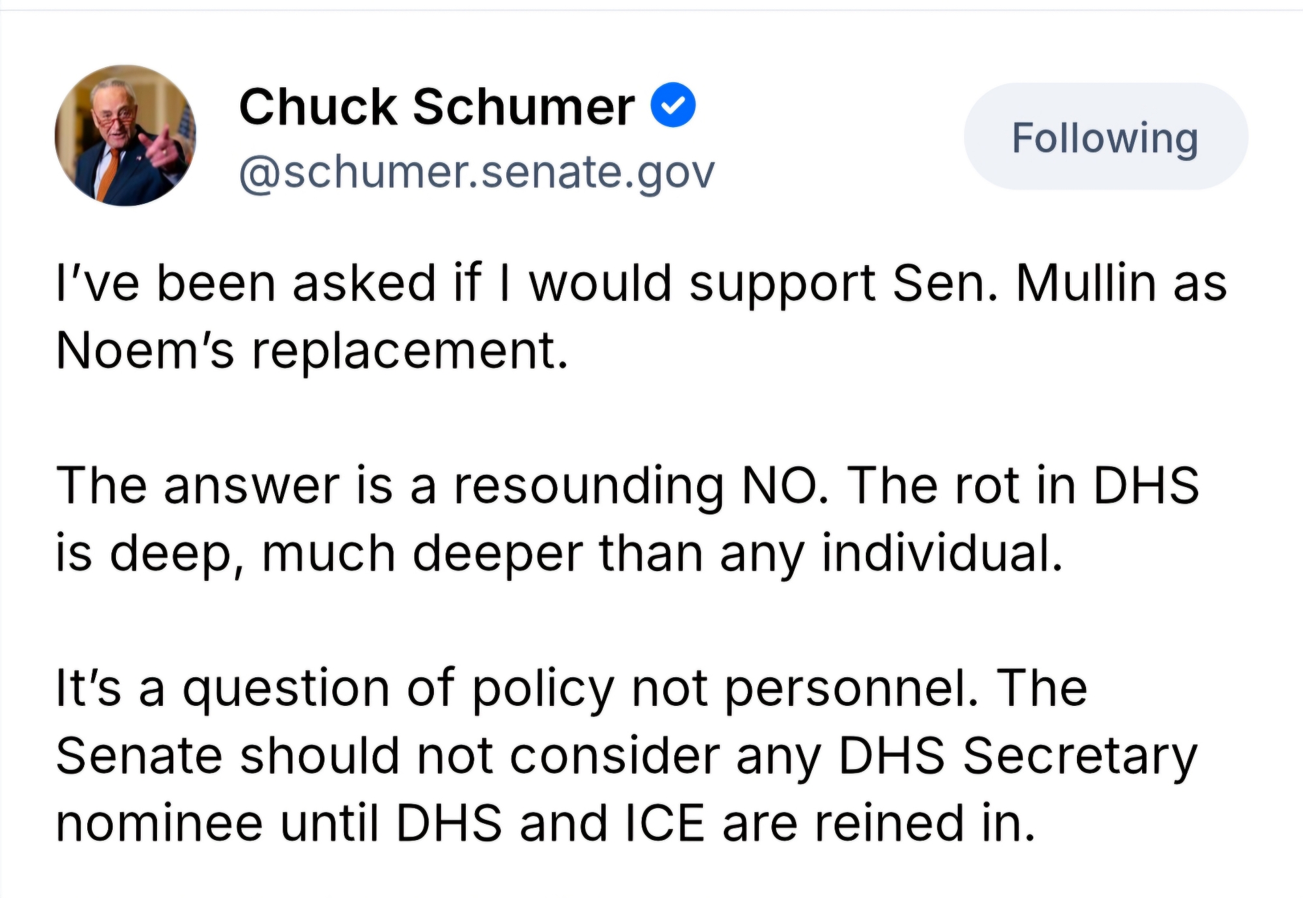Click the word "Noem's" in the post
This screenshot has width=1303, height=898.
coord(145,351)
